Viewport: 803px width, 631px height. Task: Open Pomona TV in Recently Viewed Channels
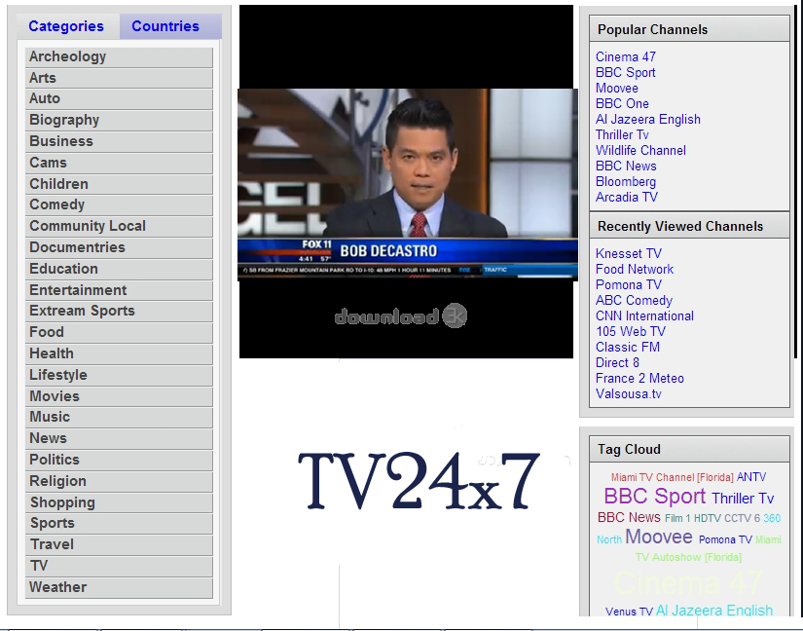pyautogui.click(x=629, y=285)
